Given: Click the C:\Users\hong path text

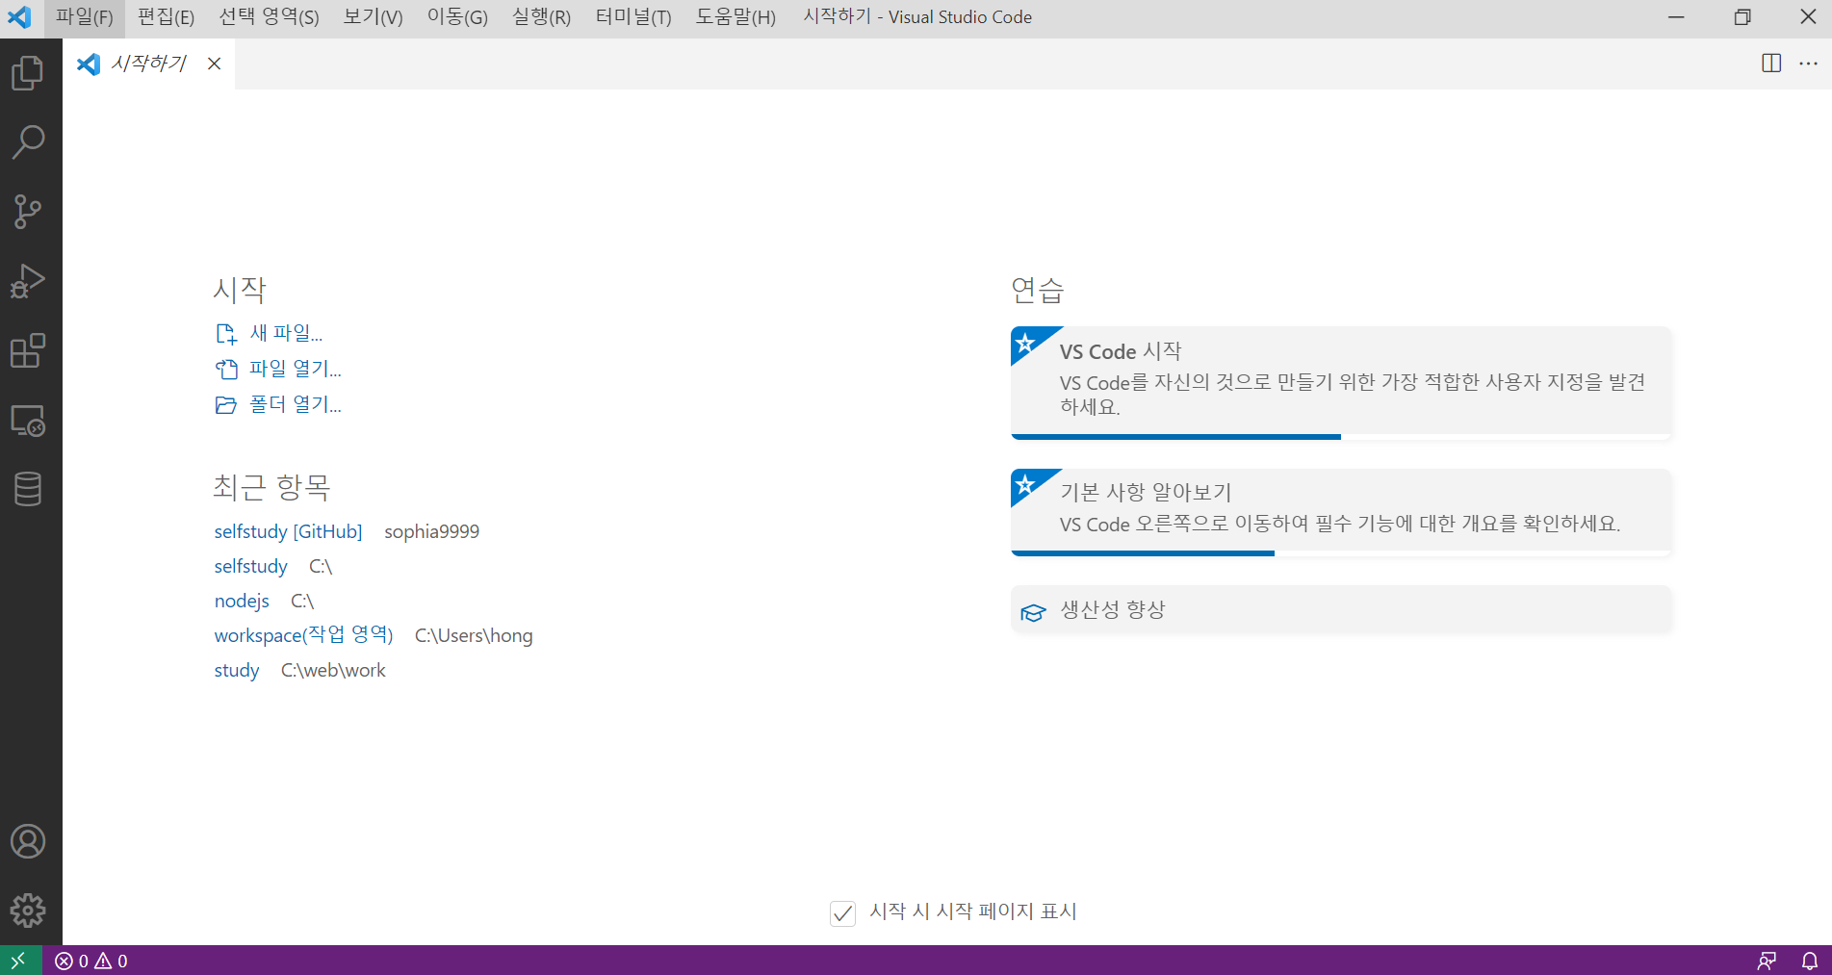Looking at the screenshot, I should pyautogui.click(x=474, y=635).
